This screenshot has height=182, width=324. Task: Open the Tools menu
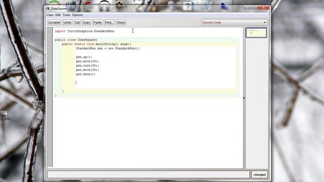point(66,15)
